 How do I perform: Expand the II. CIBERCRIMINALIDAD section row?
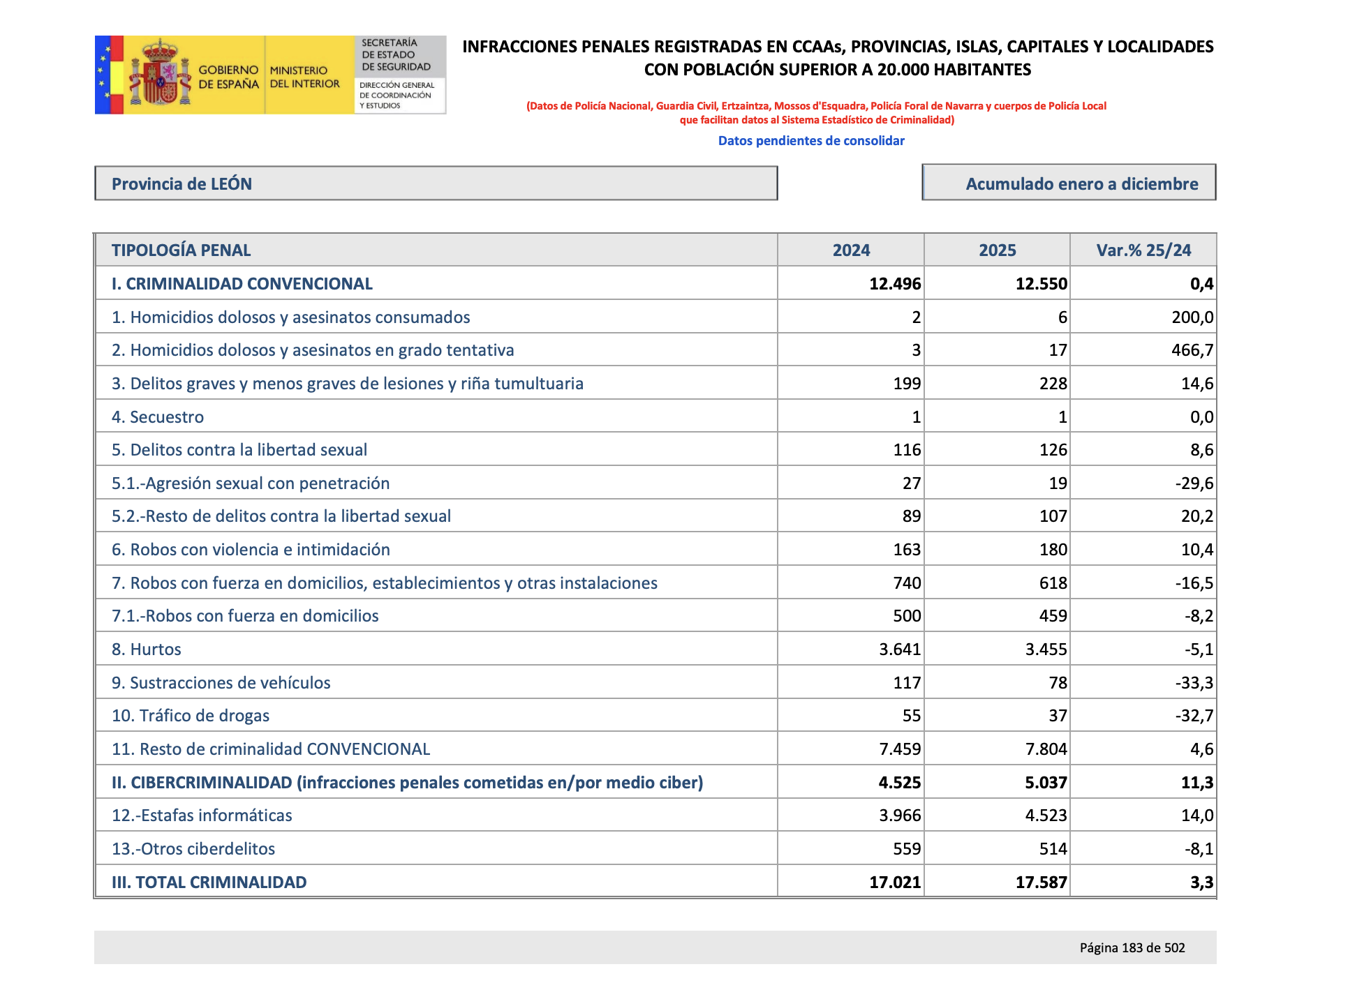pyautogui.click(x=408, y=782)
